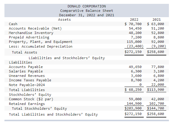Image resolution: width=179 pixels, height=123 pixels.
Task: Click the Cash value $ 63,000
Action: pyautogui.click(x=156, y=24)
